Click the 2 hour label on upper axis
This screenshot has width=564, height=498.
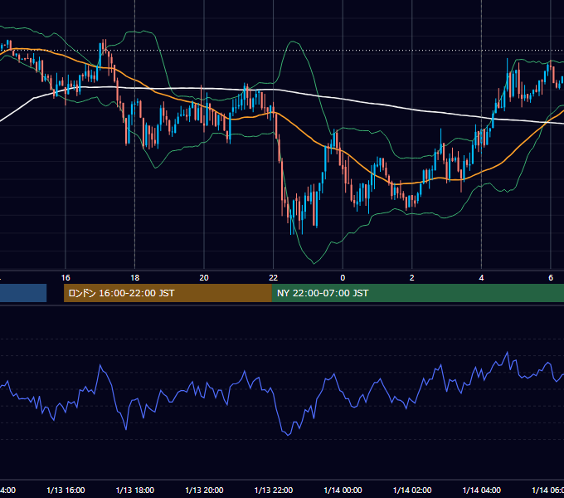[x=412, y=277]
